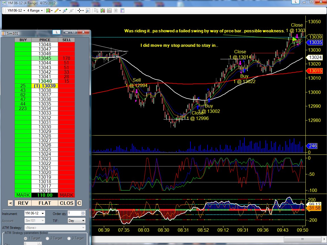
Task: Click the L link button in Sim101 window
Action: 56,32
